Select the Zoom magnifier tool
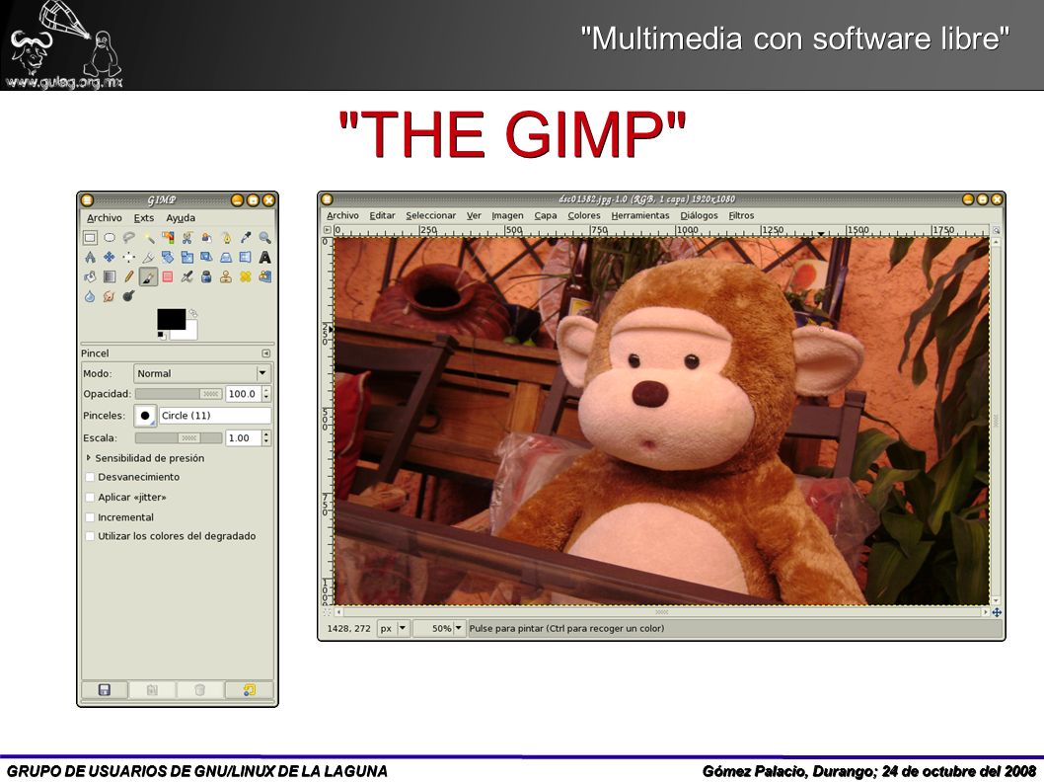Viewport: 1044px width, 783px height. point(265,237)
